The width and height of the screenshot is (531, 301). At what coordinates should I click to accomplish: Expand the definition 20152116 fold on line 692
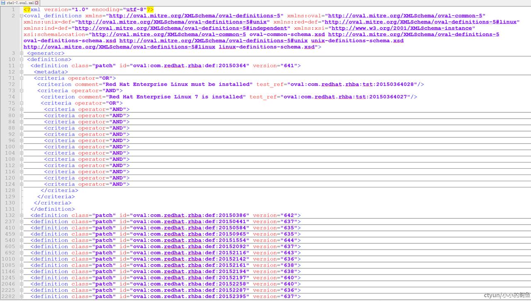coord(22,253)
